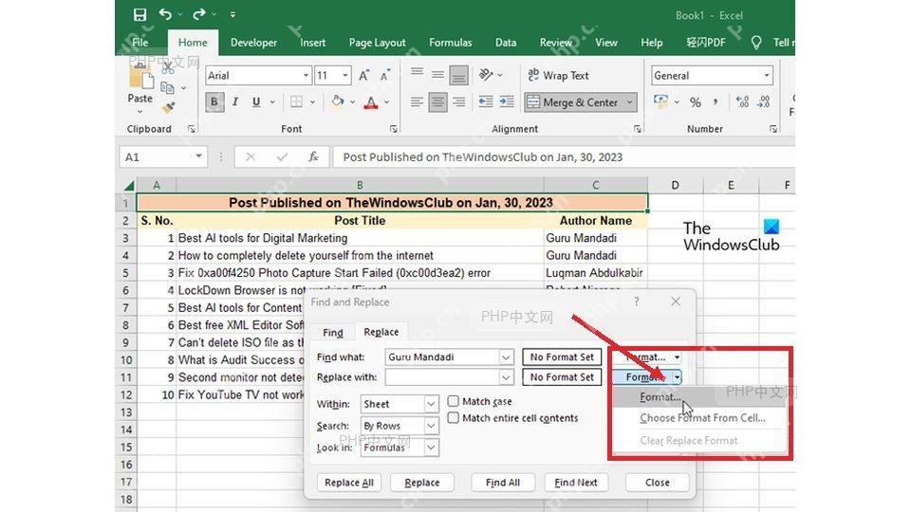Click the Find All button
This screenshot has height=512, width=911.
[x=503, y=483]
